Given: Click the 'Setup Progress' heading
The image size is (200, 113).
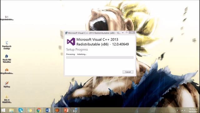Looking at the screenshot, I should (77, 50).
